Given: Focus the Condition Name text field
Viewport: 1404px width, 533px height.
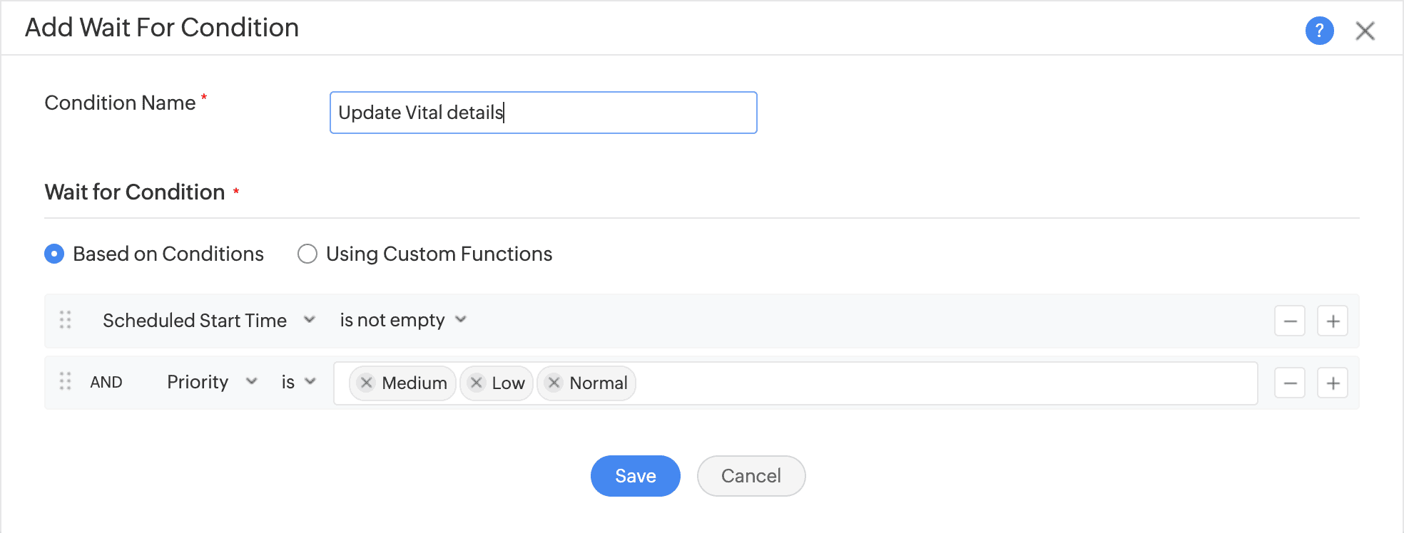Looking at the screenshot, I should coord(542,113).
